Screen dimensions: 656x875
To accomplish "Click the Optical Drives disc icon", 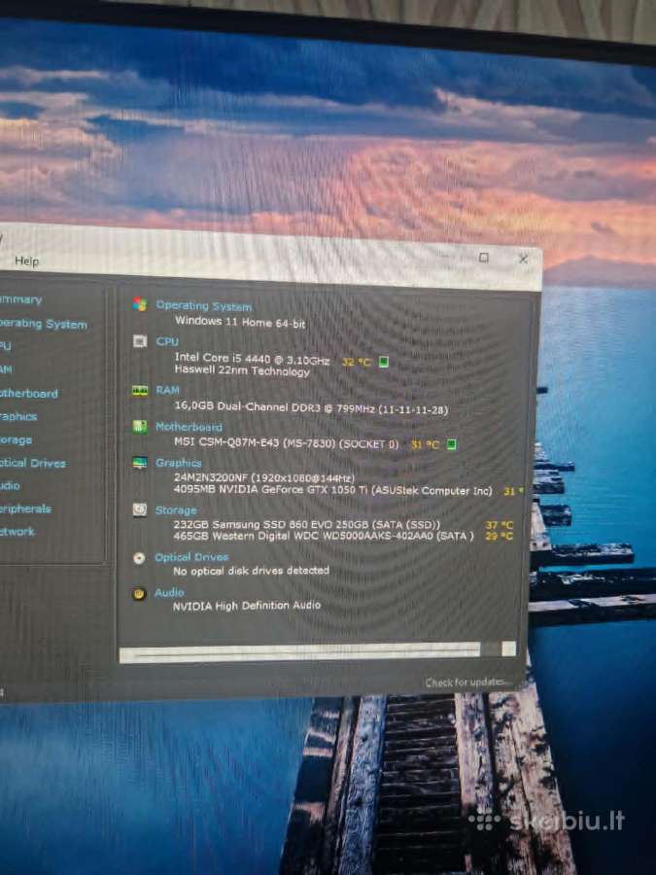I will click(x=139, y=557).
